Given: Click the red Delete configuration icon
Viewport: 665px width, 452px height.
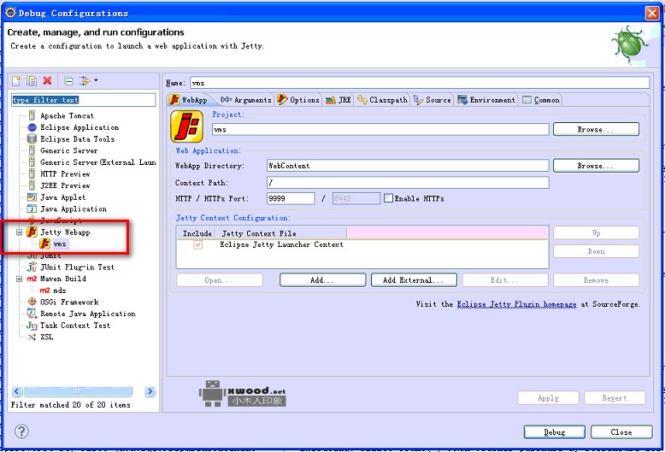Looking at the screenshot, I should pos(47,80).
